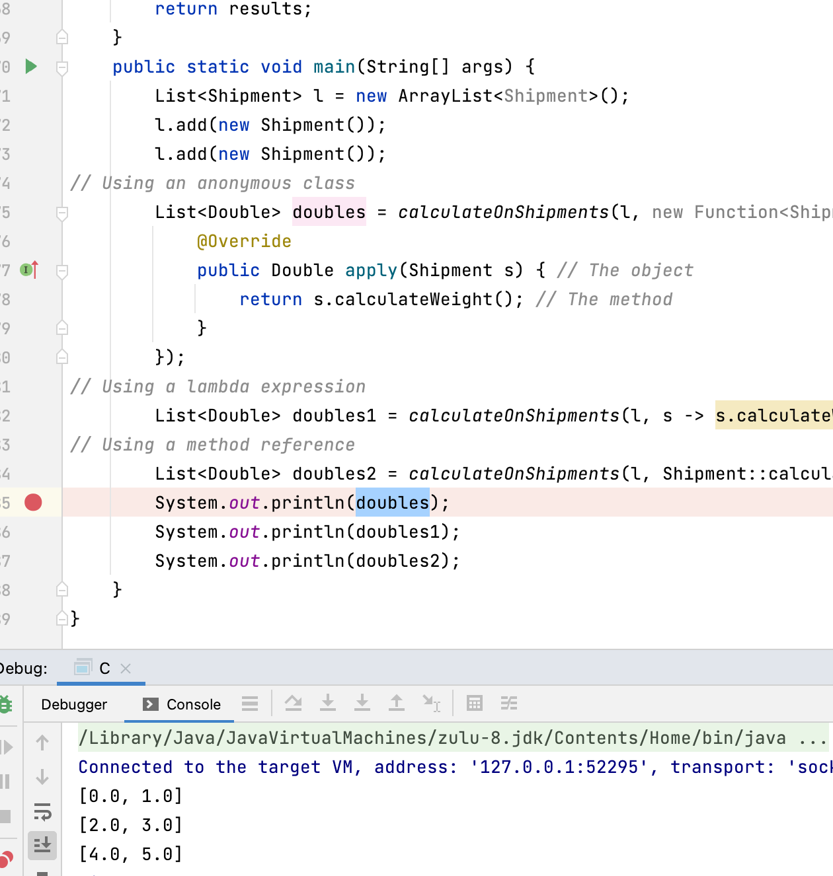This screenshot has height=876, width=833.
Task: Open the Evaluate Expression calculator icon
Action: pyautogui.click(x=475, y=704)
